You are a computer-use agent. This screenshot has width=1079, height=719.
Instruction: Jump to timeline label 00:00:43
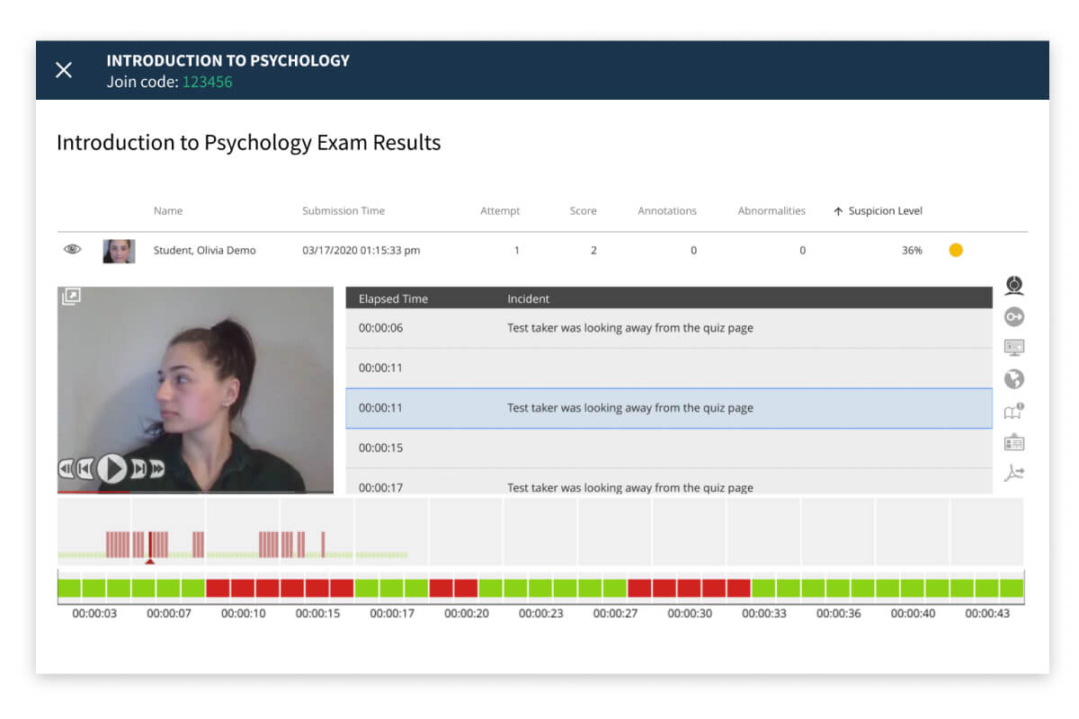point(987,614)
